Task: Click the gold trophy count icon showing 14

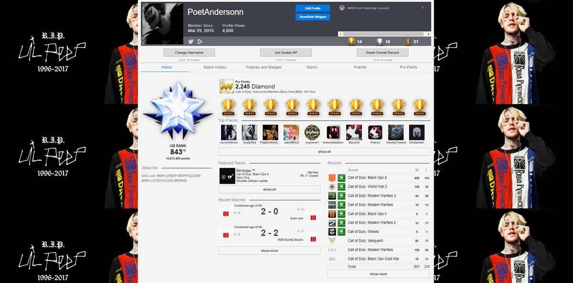Action: 351,42
